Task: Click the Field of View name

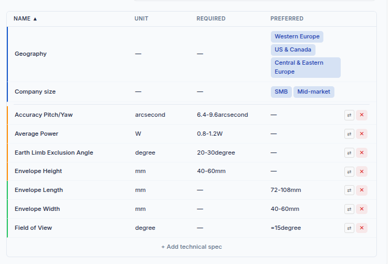Action: [33, 228]
